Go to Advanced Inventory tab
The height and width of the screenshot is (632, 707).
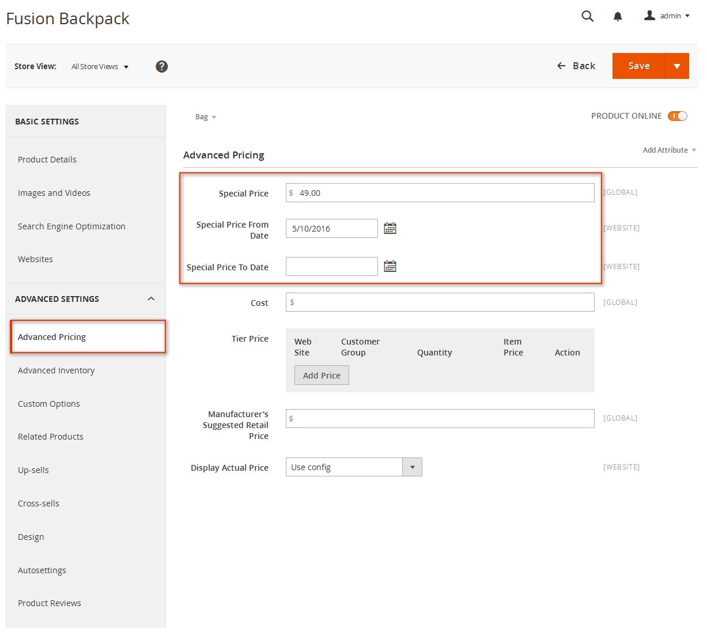pyautogui.click(x=56, y=370)
